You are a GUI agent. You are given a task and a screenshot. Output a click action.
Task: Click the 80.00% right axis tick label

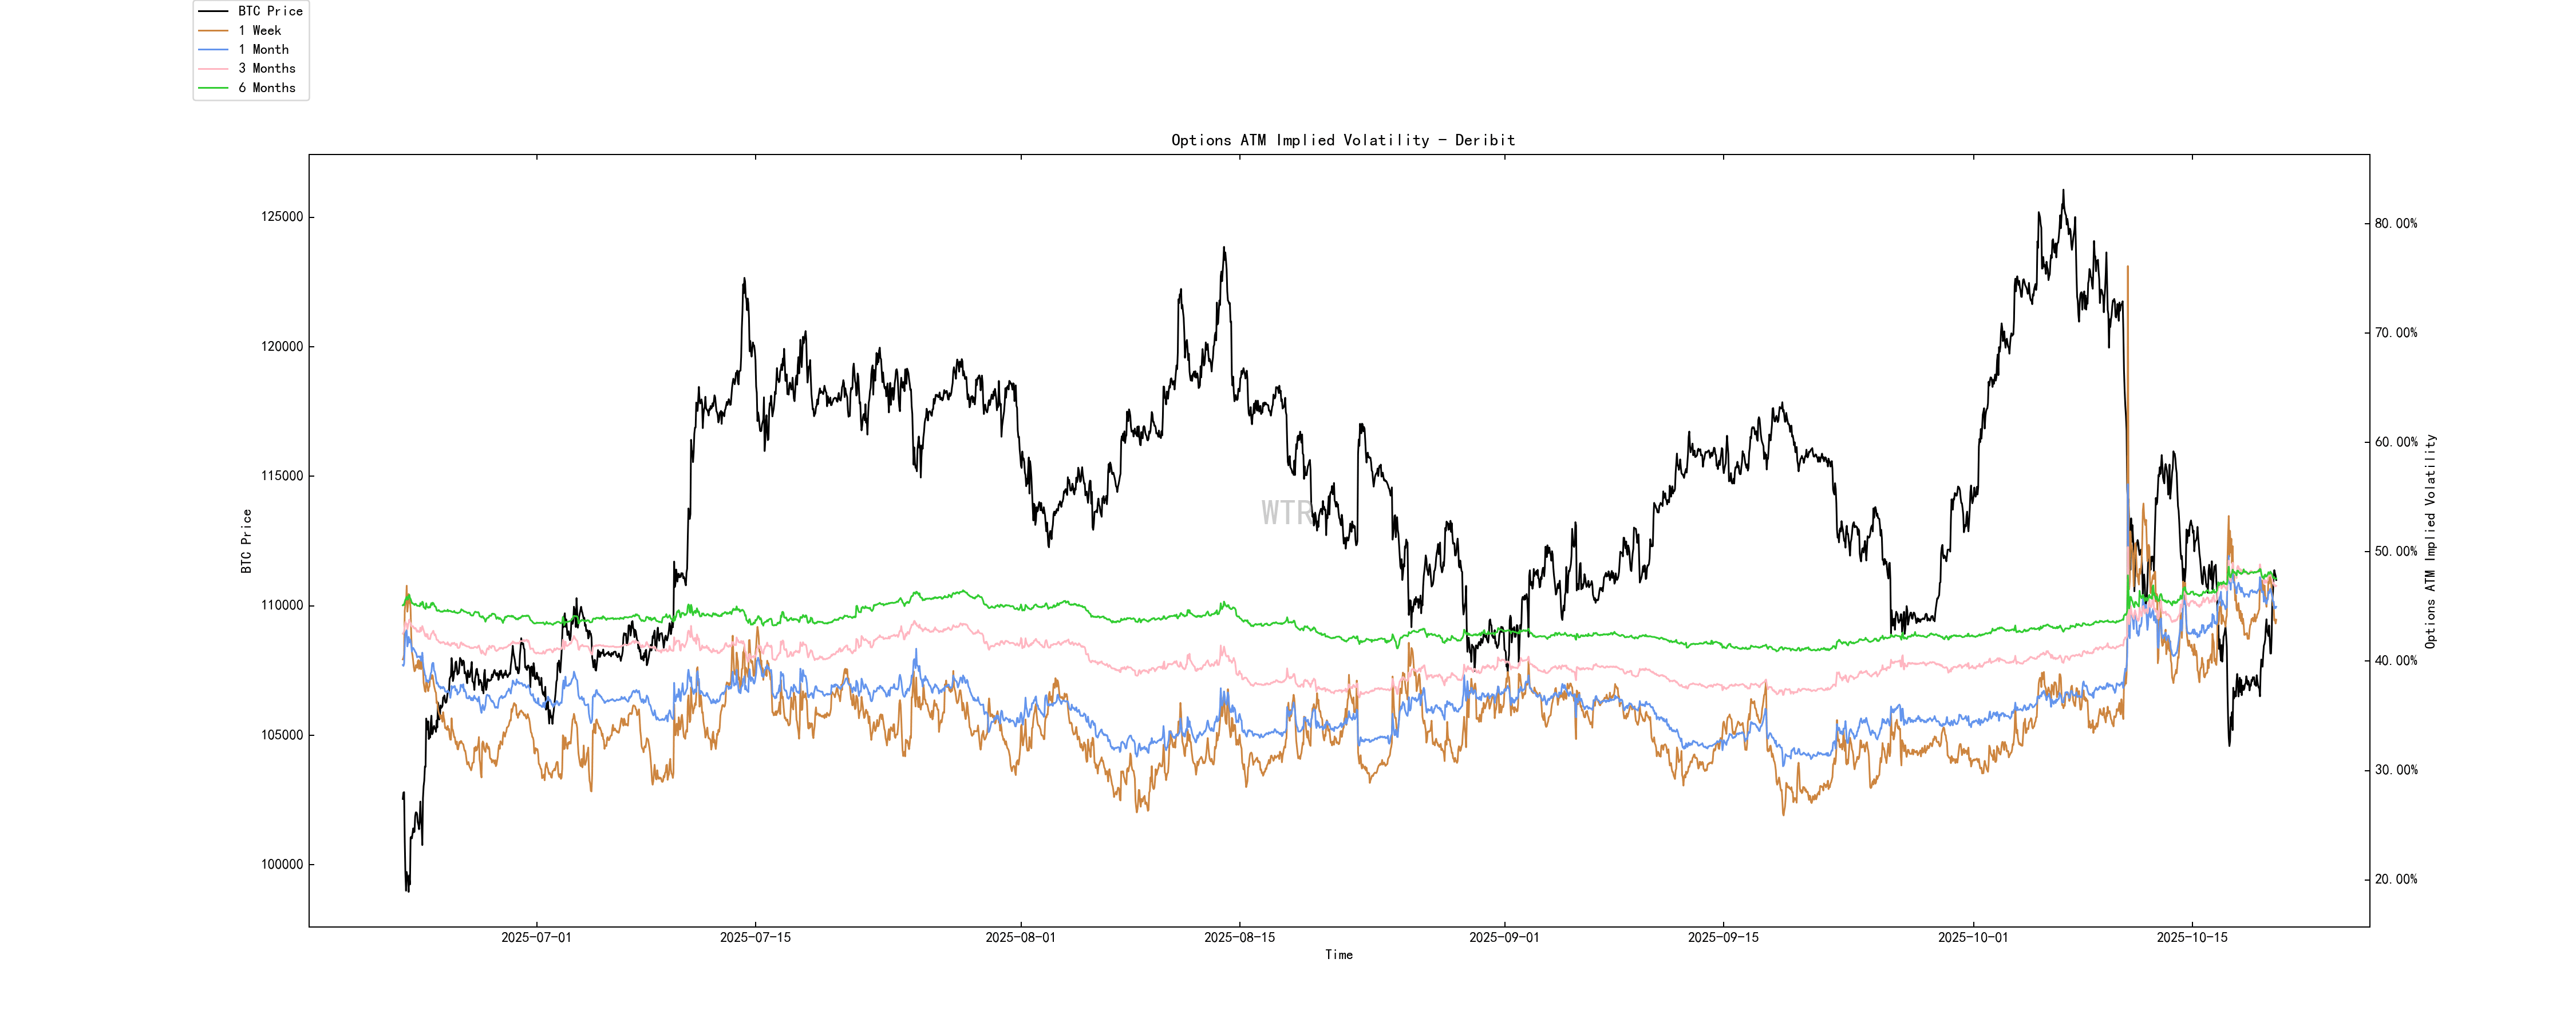point(2396,224)
